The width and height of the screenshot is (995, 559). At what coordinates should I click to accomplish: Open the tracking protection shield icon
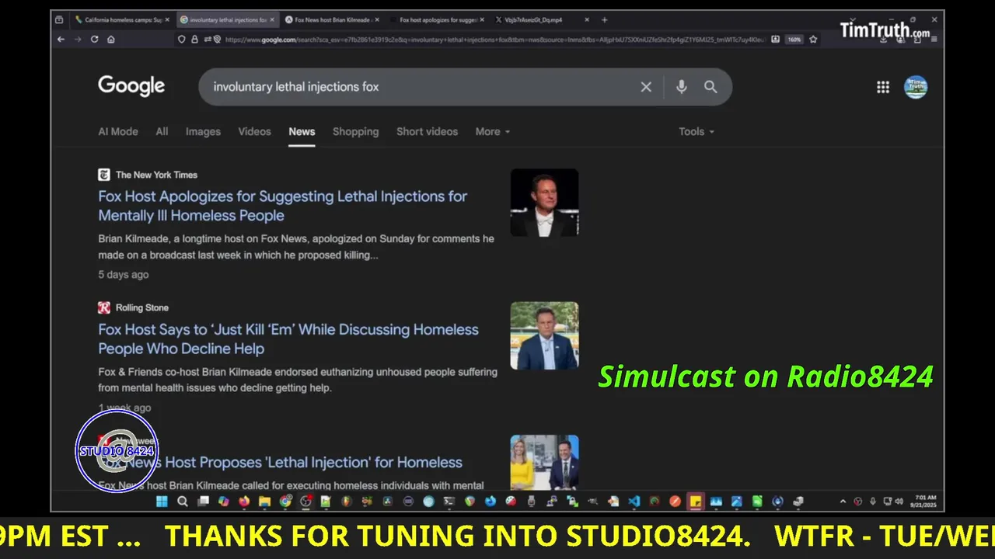182,40
